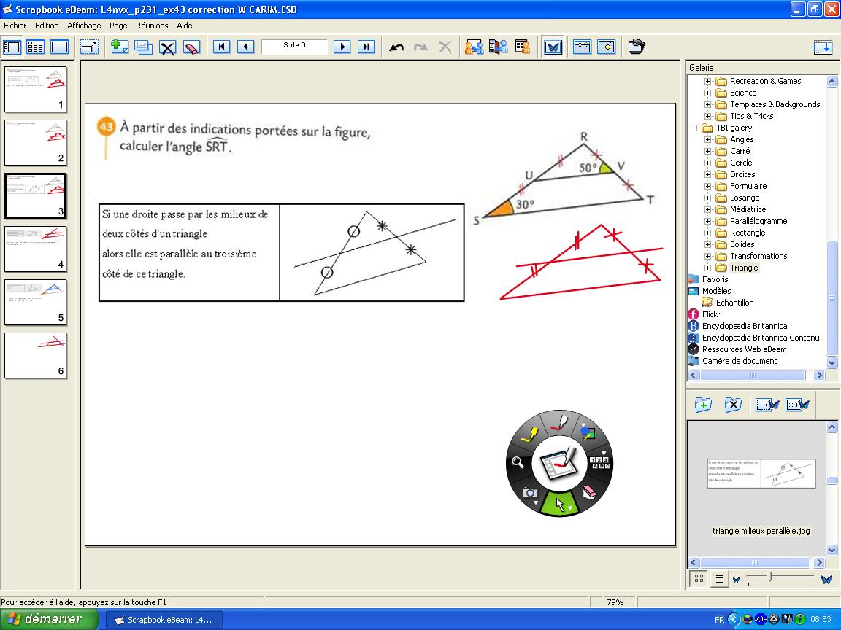Expand the Science gallery folder
This screenshot has height=630, width=841.
tap(707, 93)
